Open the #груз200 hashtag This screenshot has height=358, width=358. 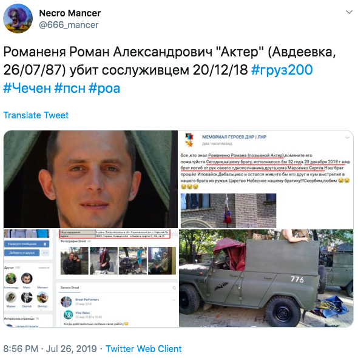click(282, 70)
